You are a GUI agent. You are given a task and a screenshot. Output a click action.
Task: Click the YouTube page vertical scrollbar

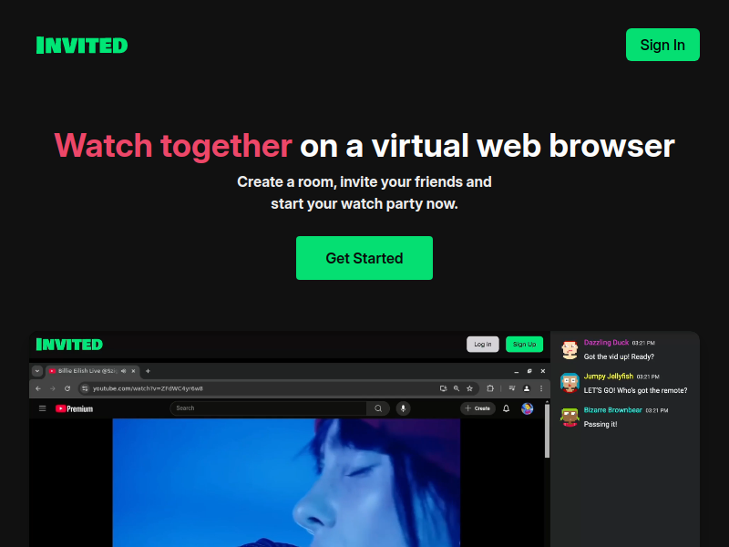(547, 438)
